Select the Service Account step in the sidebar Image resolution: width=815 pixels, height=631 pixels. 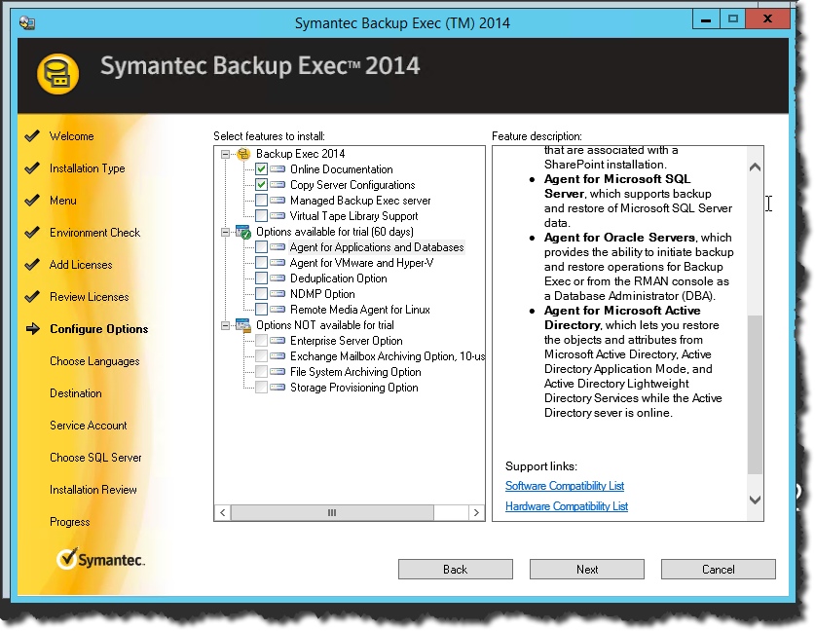coord(89,426)
